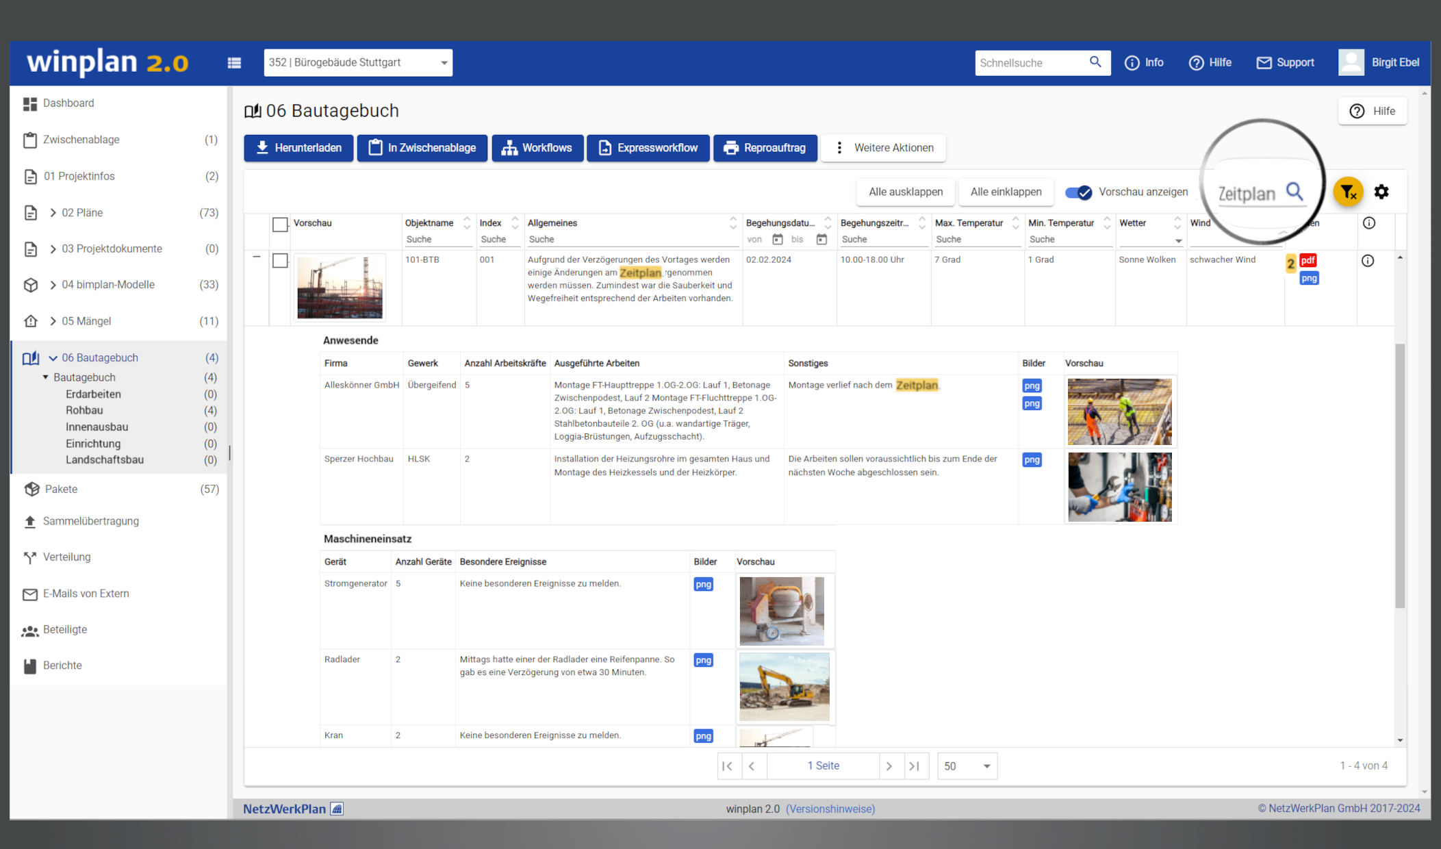This screenshot has height=849, width=1441.
Task: Open Birgit Ebel user avatar
Action: (x=1351, y=62)
